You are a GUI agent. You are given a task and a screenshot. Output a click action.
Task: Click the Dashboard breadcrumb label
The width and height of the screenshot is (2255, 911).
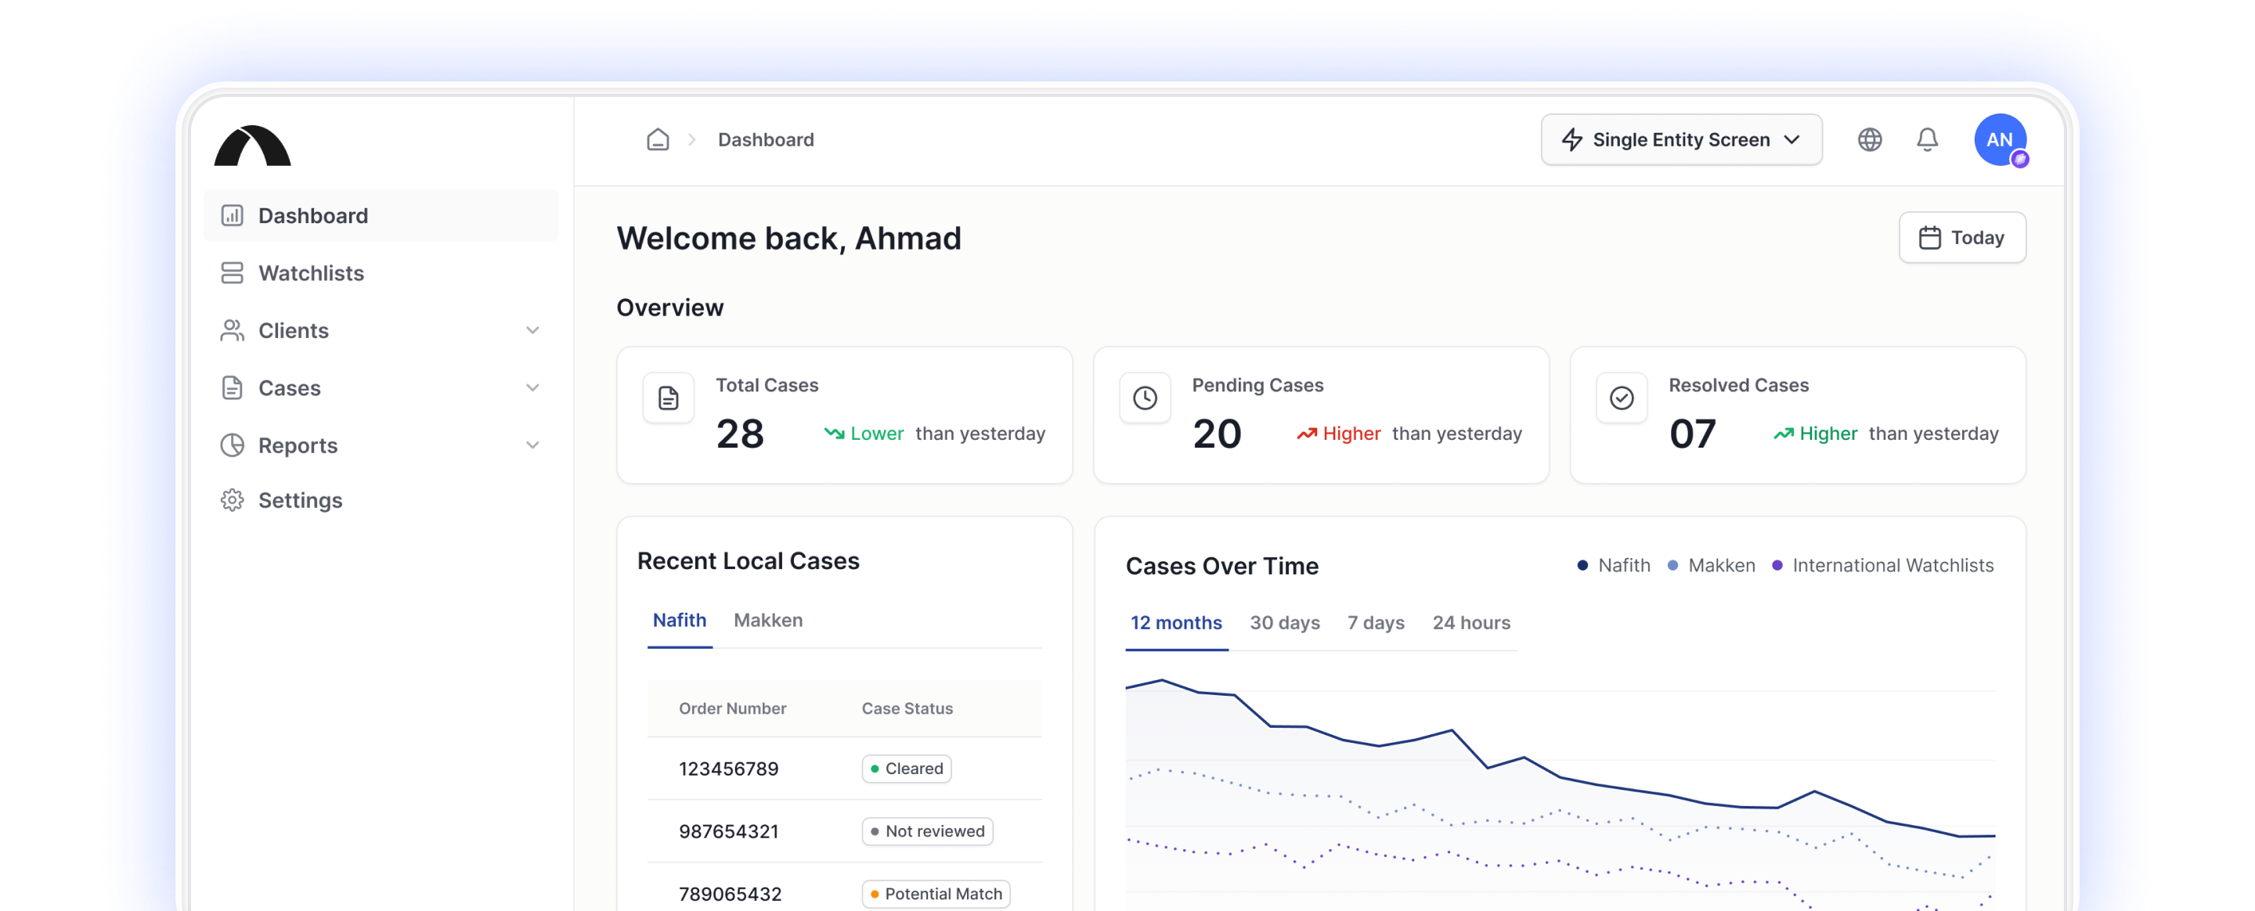click(x=766, y=139)
